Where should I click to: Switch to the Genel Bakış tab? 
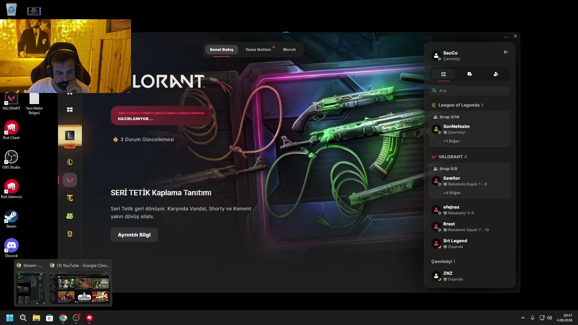pos(222,50)
